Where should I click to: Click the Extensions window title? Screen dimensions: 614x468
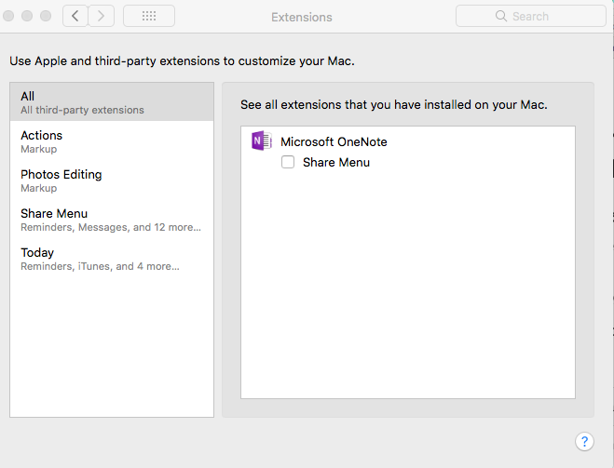[302, 17]
